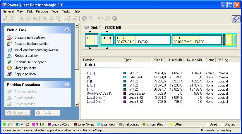
Task: Click the Type column header
Action: click(136, 60)
